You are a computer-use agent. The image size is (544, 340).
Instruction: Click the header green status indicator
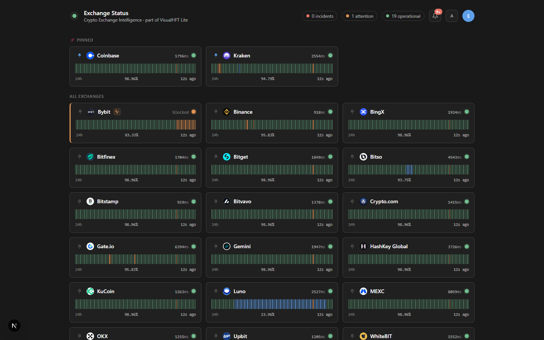pos(74,16)
